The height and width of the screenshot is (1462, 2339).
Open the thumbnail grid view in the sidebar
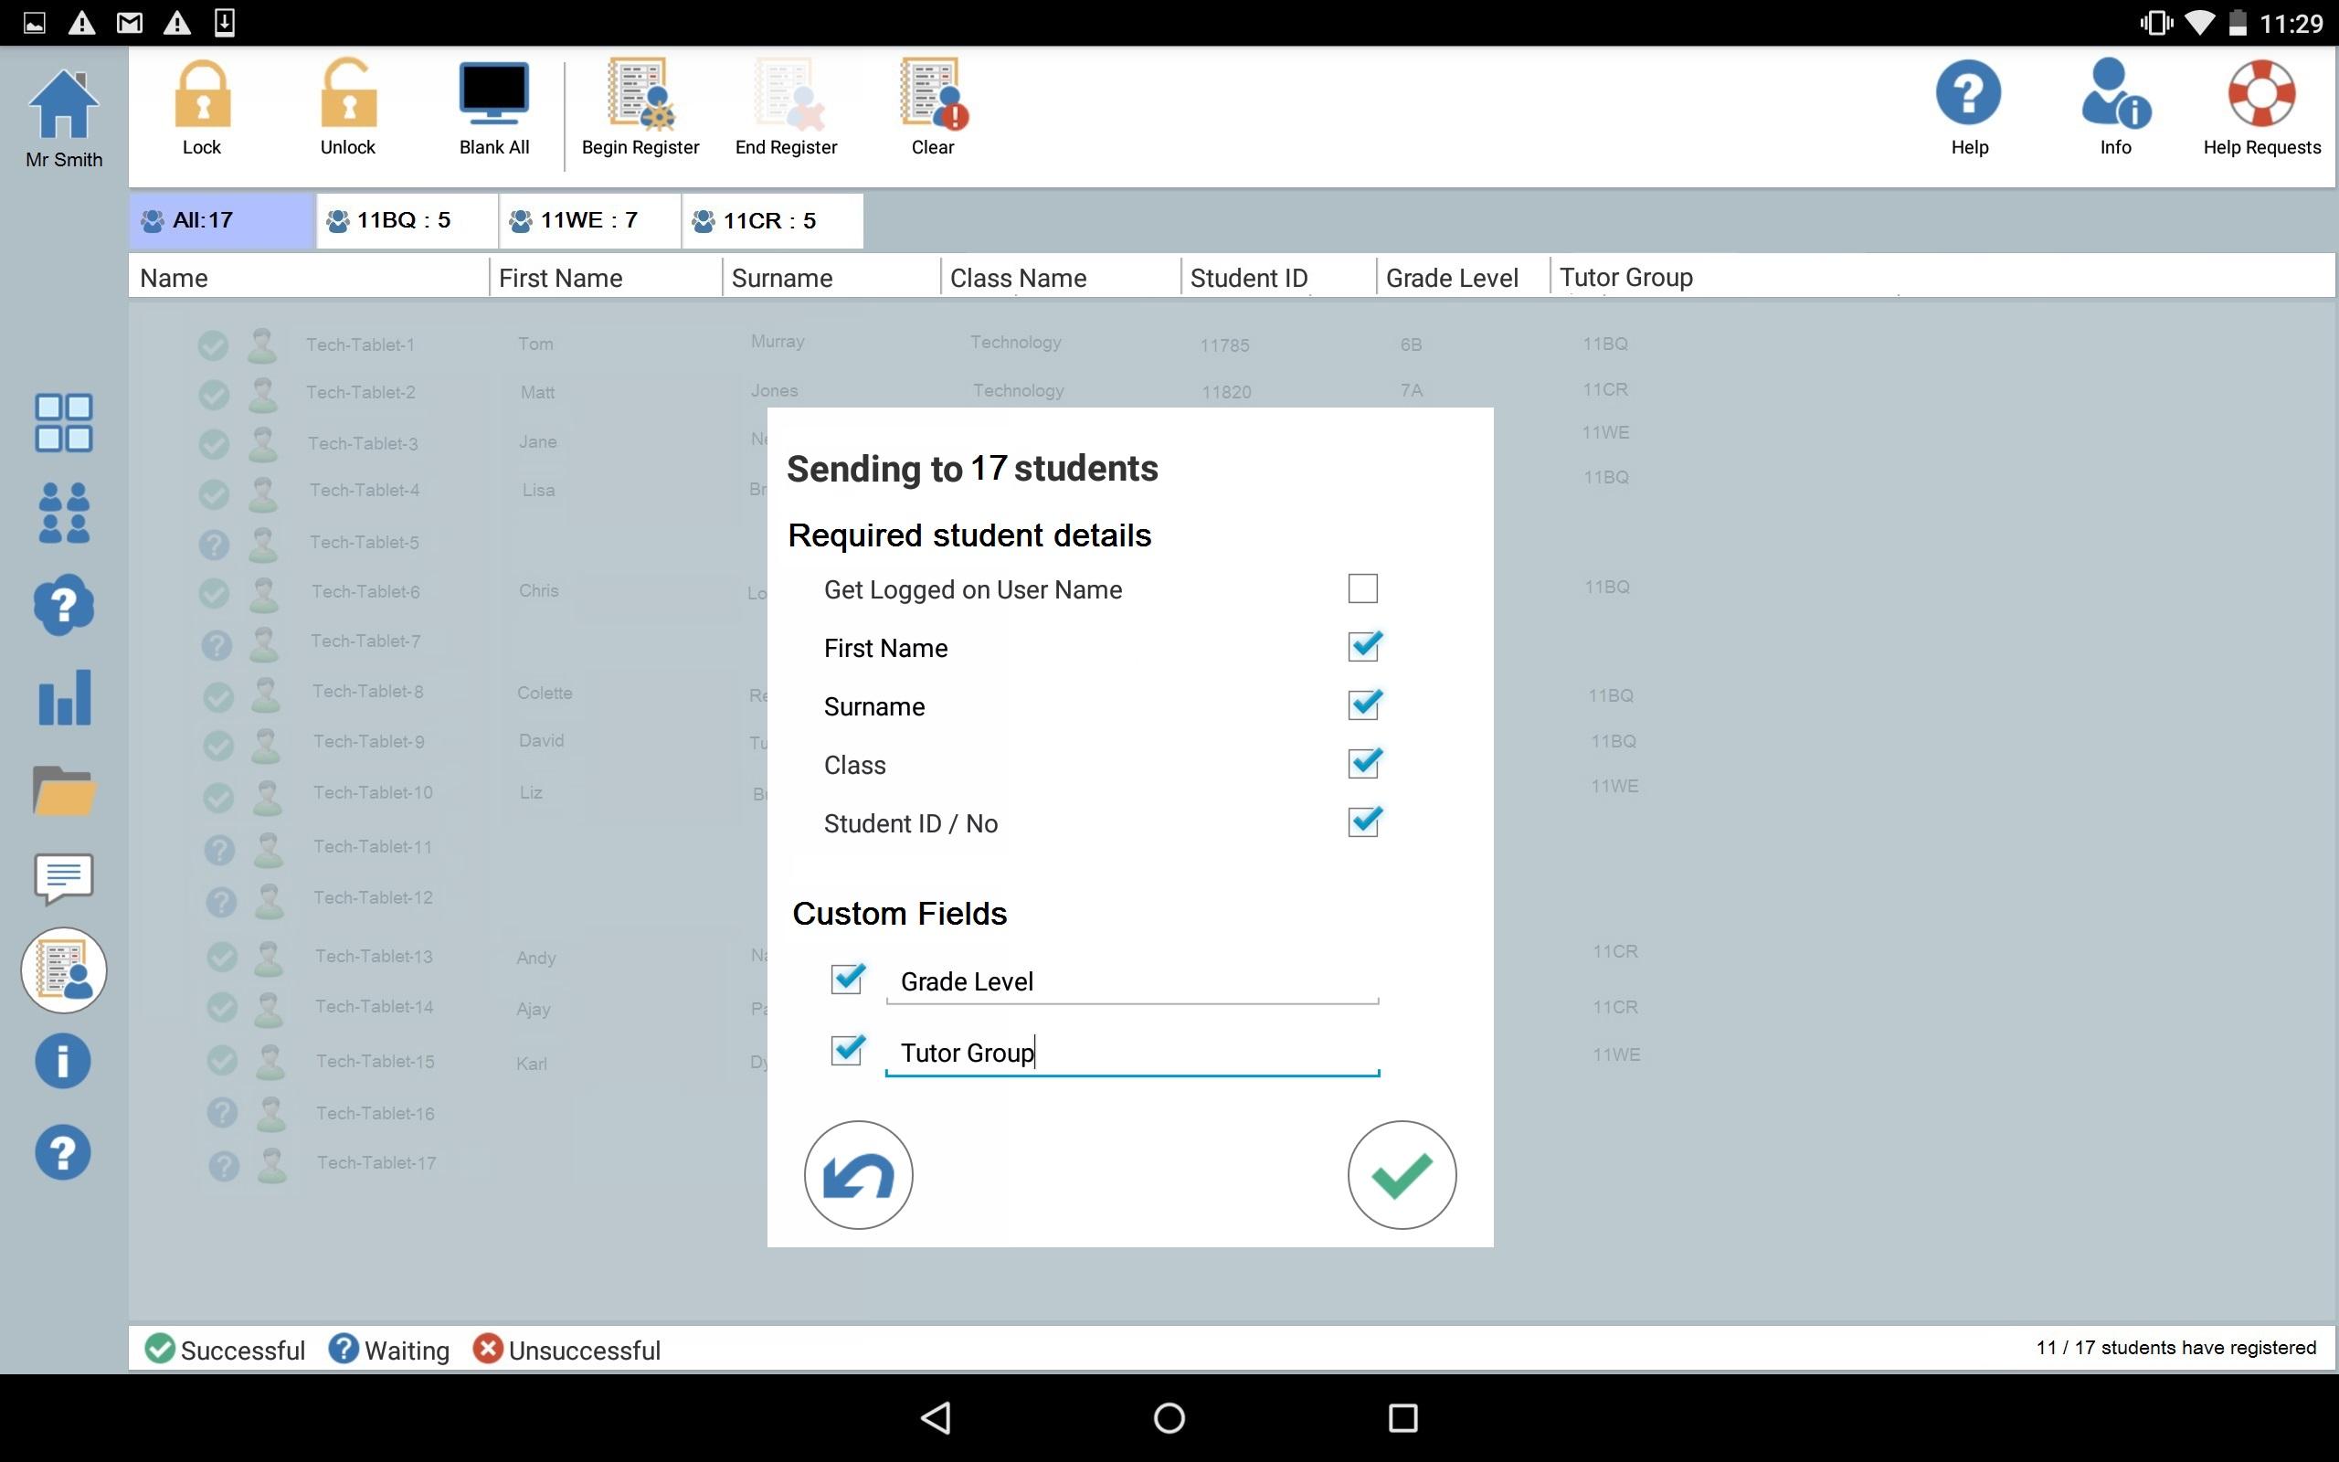63,422
